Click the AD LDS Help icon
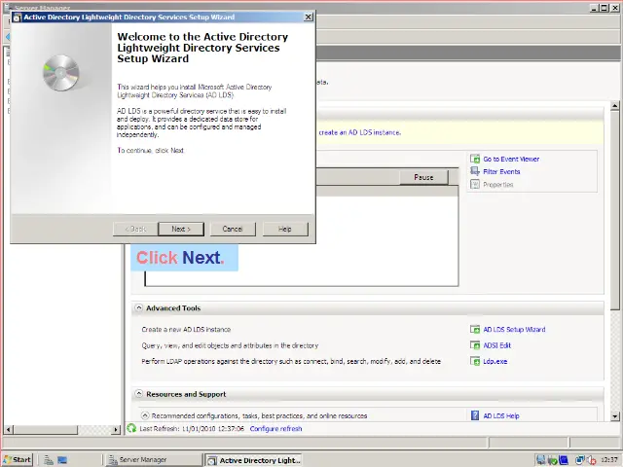 click(x=475, y=415)
